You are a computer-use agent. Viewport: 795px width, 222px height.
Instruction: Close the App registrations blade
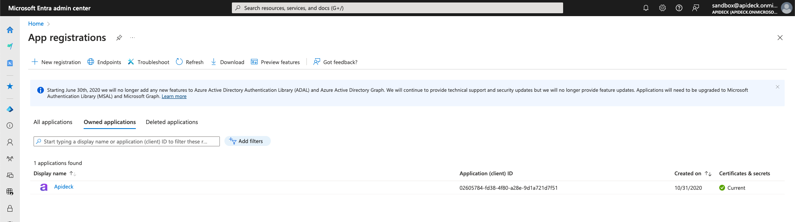780,38
